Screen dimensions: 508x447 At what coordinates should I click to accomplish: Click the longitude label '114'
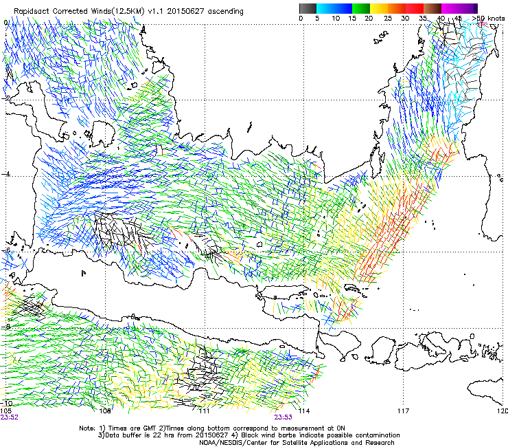tap(304, 411)
